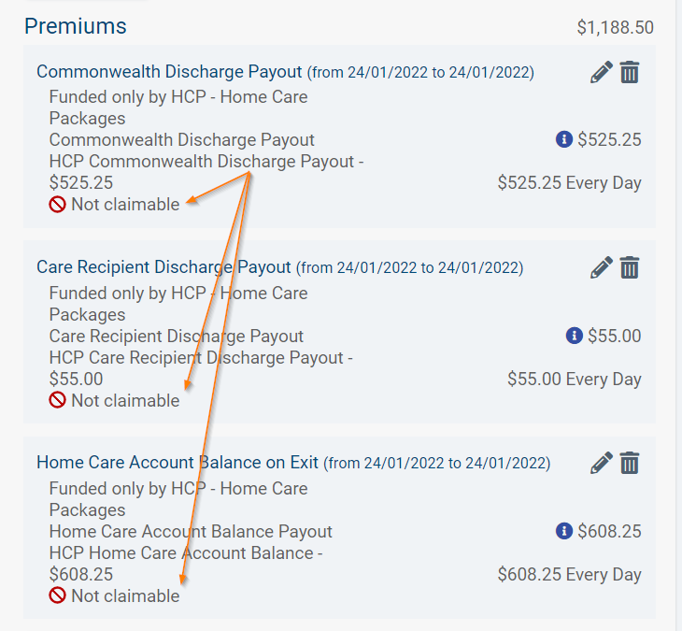Viewport: 682px width, 631px height.
Task: Click the $525.25 Every Day rate text
Action: coord(569,183)
